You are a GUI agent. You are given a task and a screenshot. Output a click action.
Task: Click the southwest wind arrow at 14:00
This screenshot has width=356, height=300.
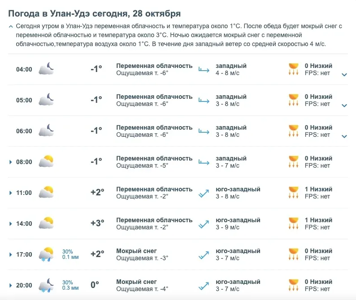tap(204, 224)
